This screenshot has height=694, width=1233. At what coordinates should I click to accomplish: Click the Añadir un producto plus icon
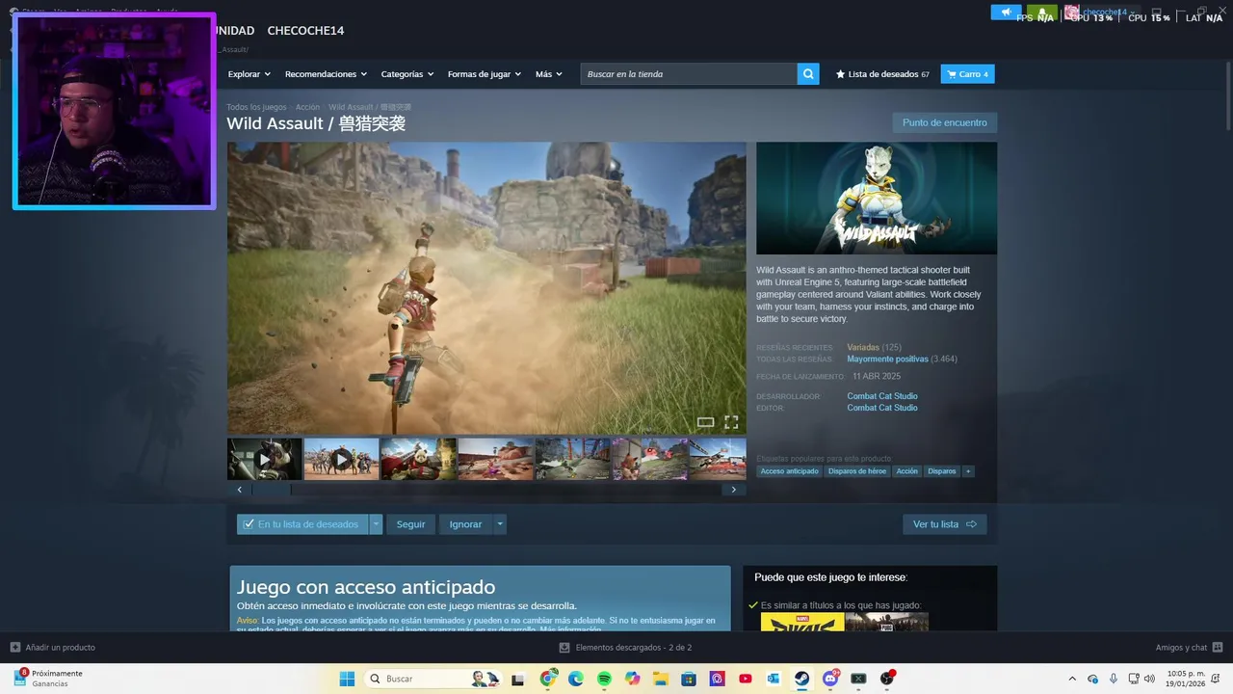click(14, 647)
